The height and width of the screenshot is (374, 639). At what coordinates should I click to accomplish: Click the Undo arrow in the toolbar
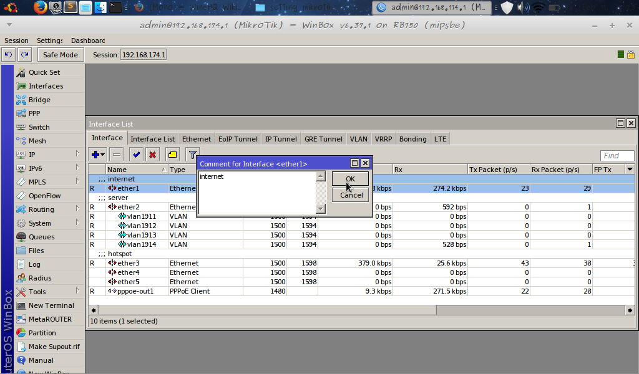tap(7, 54)
